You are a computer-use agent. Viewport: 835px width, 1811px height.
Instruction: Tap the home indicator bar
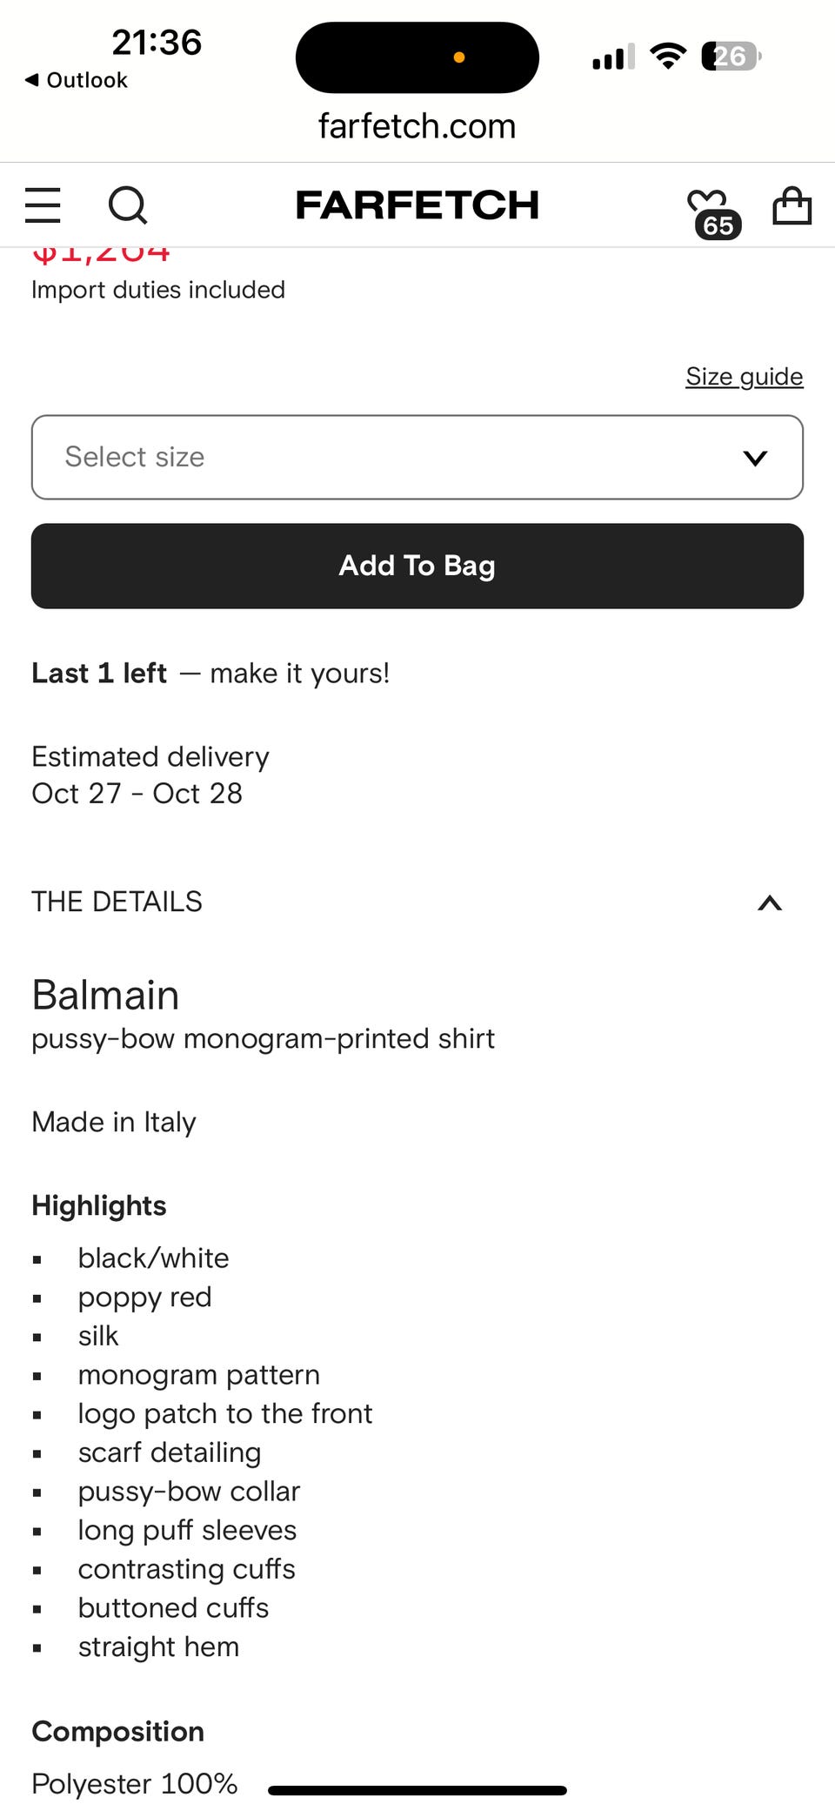click(x=417, y=1790)
